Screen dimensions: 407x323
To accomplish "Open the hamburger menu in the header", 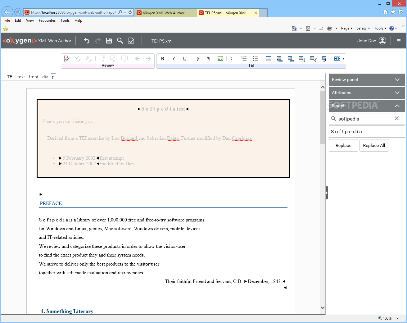I will [399, 41].
